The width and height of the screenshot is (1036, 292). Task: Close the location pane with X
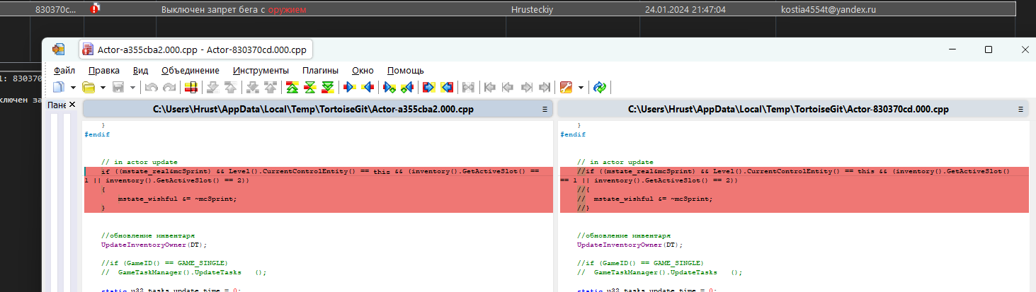[72, 105]
